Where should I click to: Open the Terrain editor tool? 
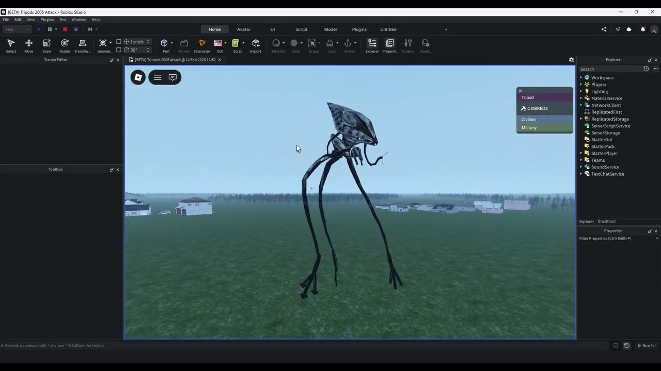[x=184, y=45]
